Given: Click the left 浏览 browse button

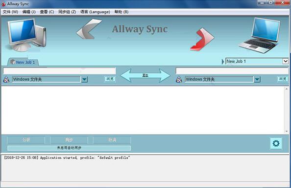Looking at the screenshot, I should 110,79.
